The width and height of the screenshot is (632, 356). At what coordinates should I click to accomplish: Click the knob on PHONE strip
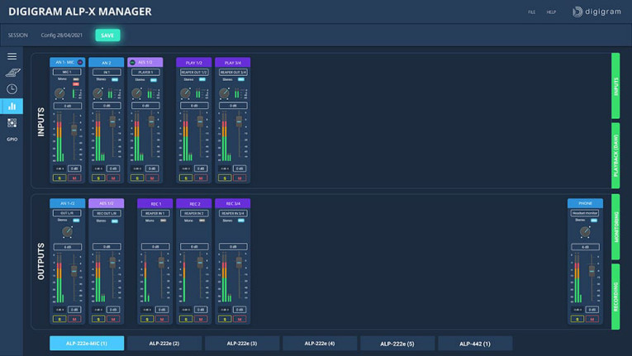tap(585, 232)
